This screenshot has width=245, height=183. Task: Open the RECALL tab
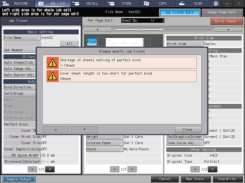coord(87,3)
